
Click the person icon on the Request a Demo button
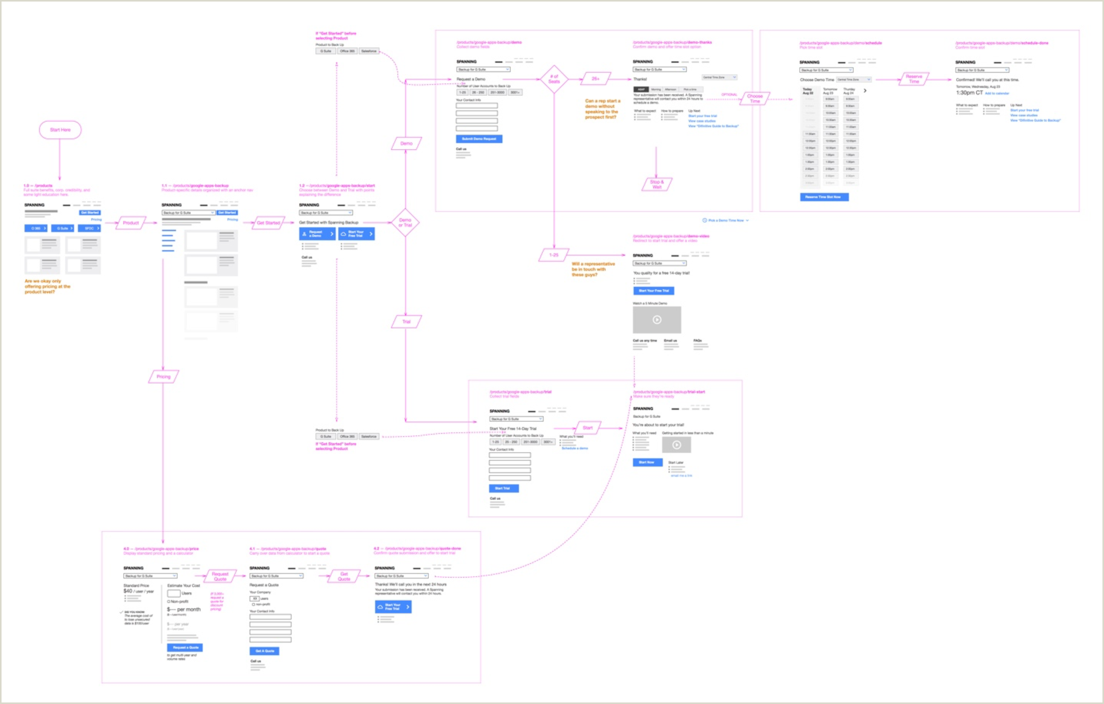coord(304,234)
